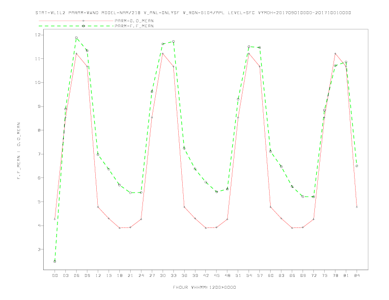Click x-axis hour label 51

pos(238,275)
